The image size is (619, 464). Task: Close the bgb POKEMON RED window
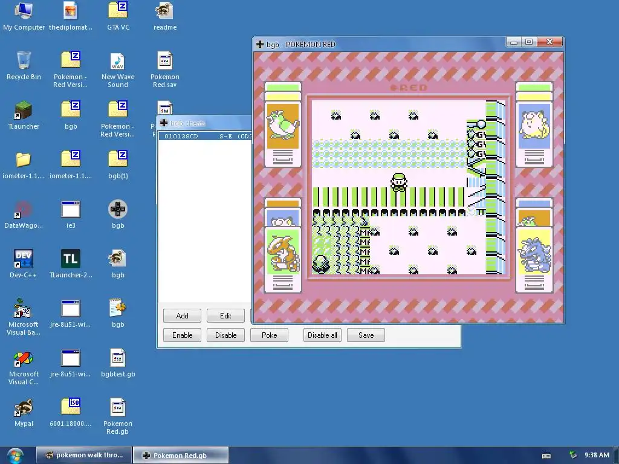click(x=549, y=42)
